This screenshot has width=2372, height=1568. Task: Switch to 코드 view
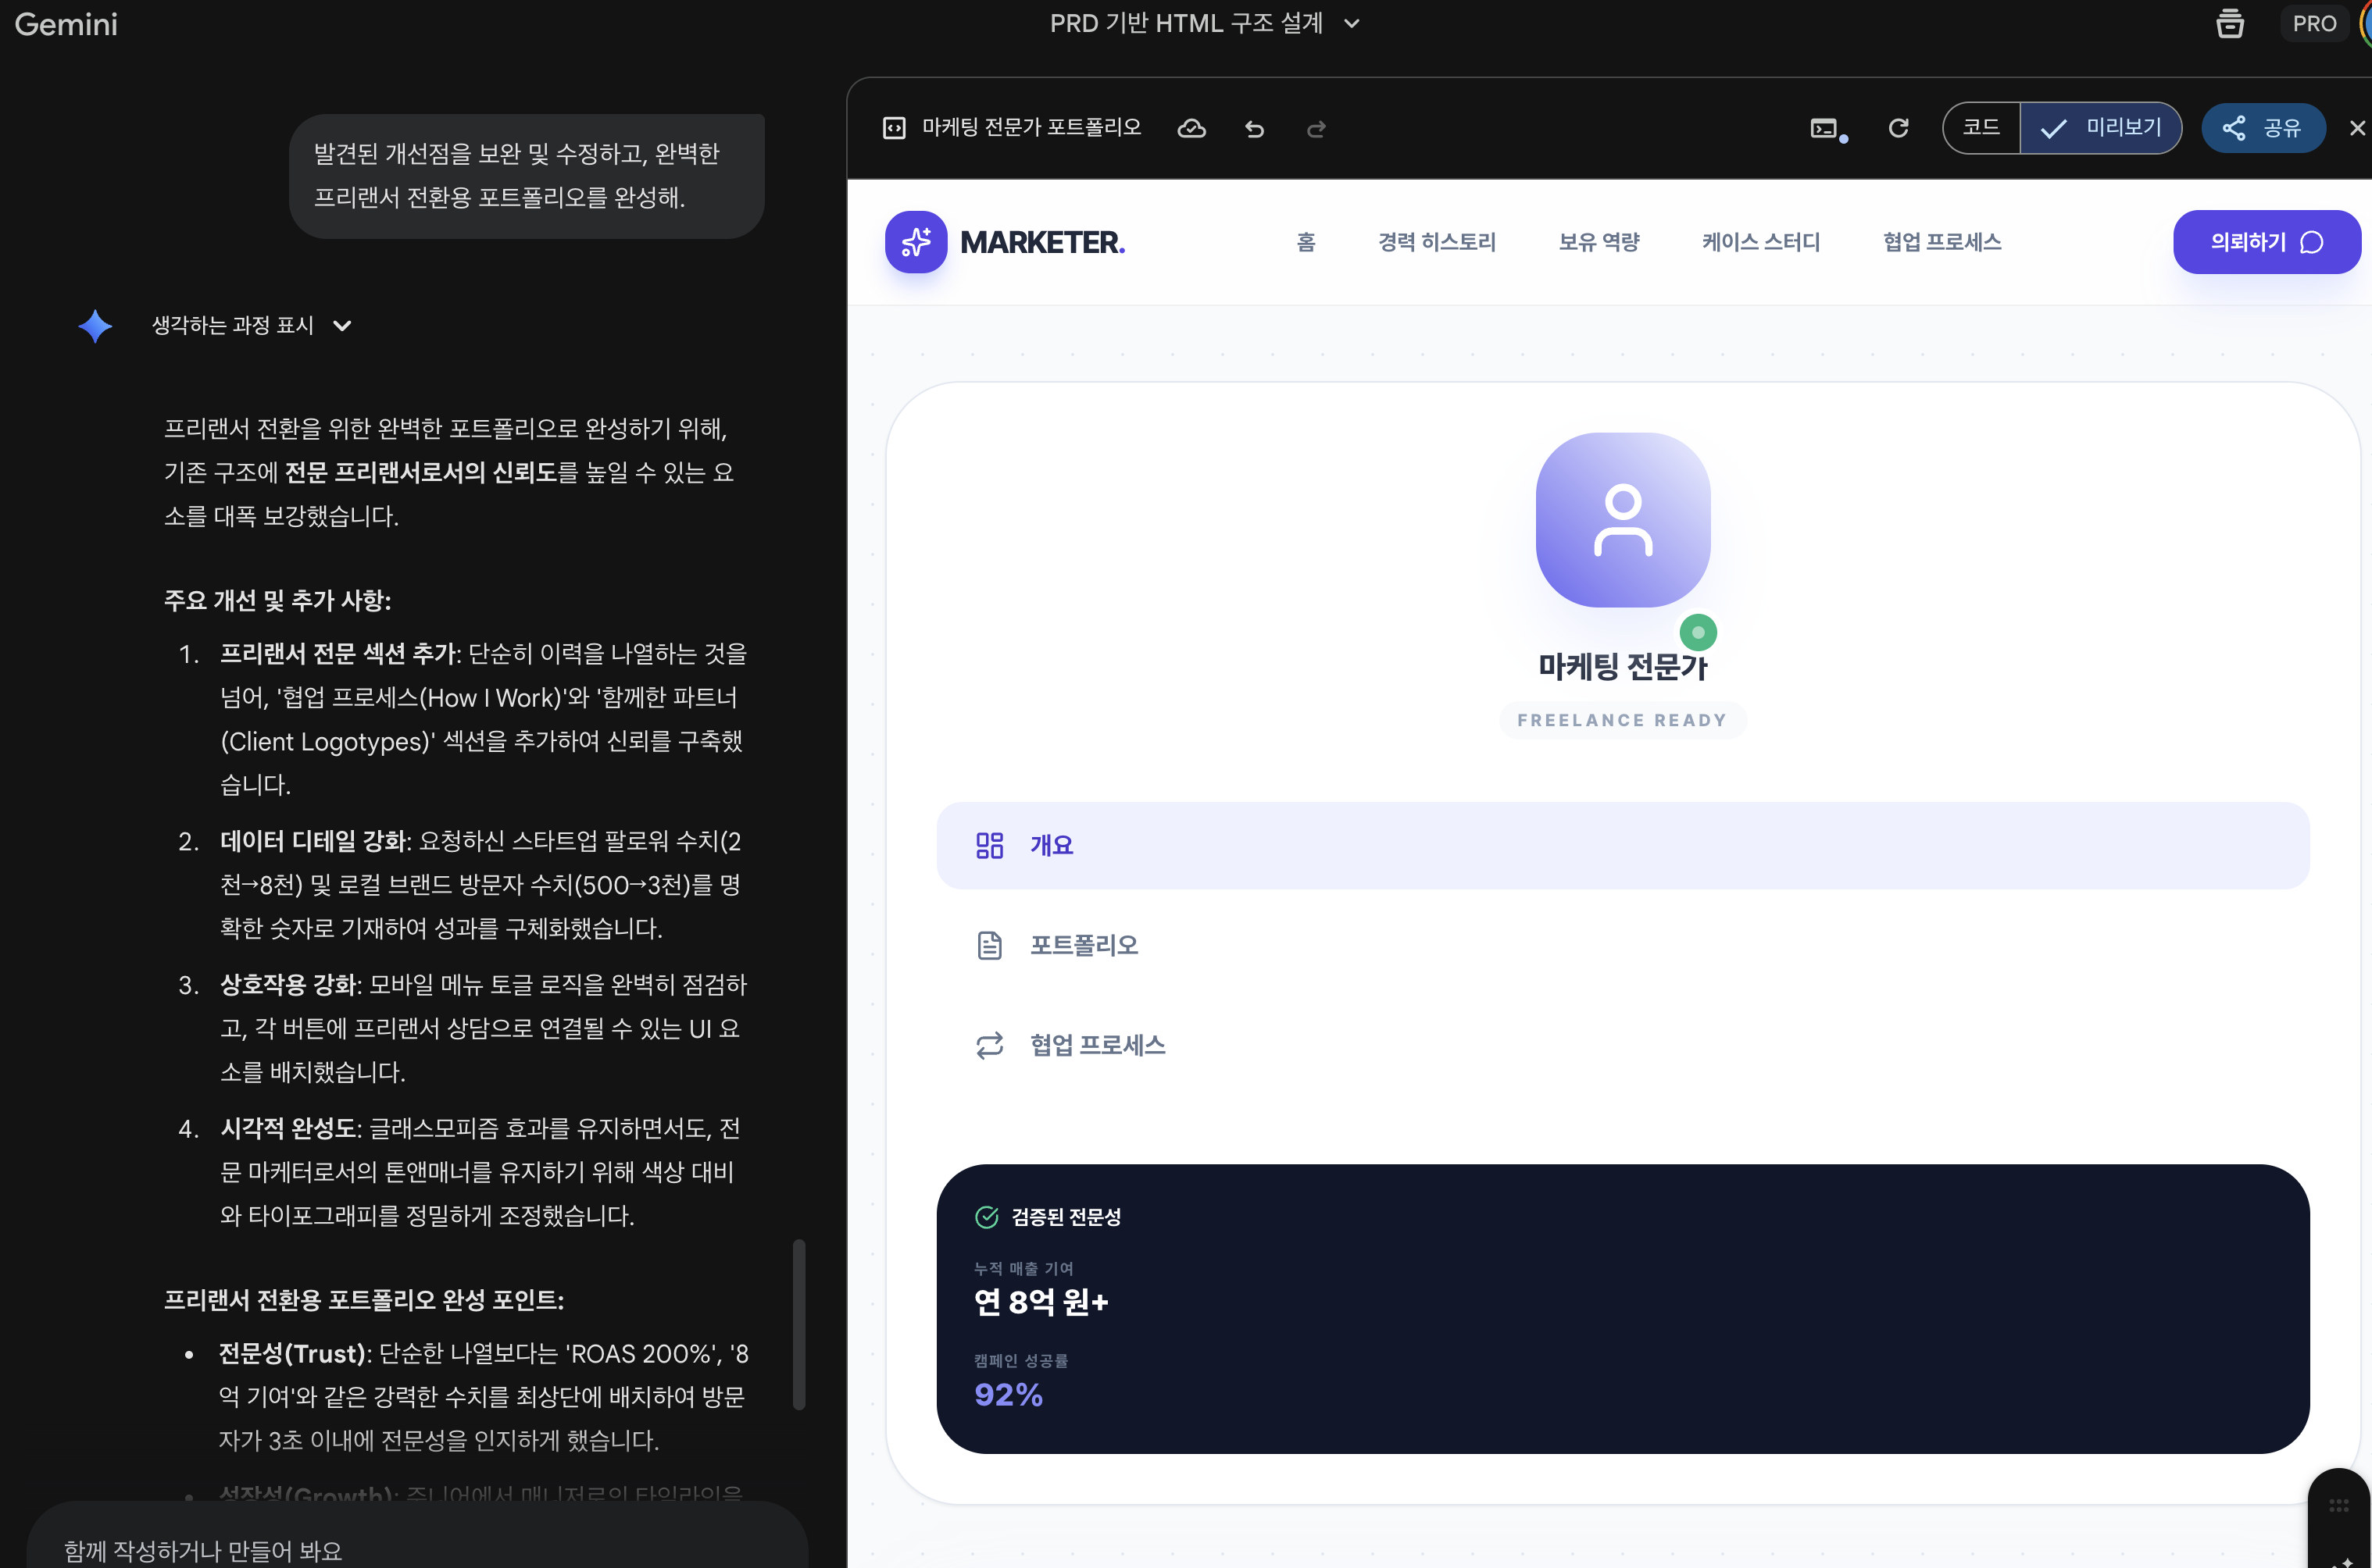(x=1981, y=128)
